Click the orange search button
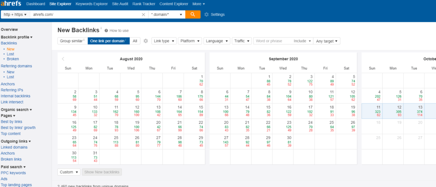 point(193,14)
